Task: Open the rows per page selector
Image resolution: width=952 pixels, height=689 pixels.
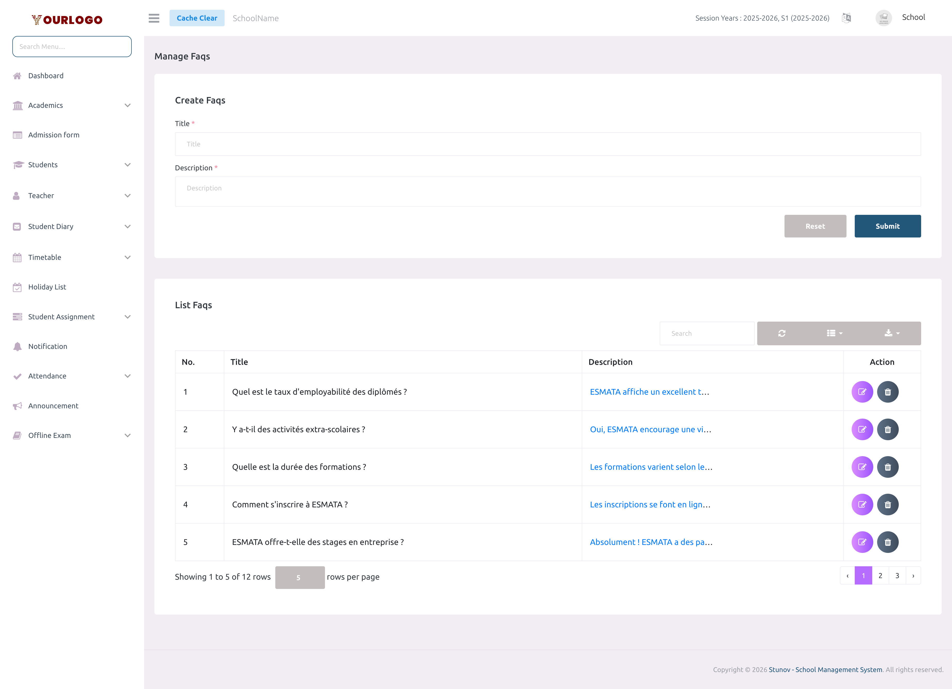Action: coord(300,577)
